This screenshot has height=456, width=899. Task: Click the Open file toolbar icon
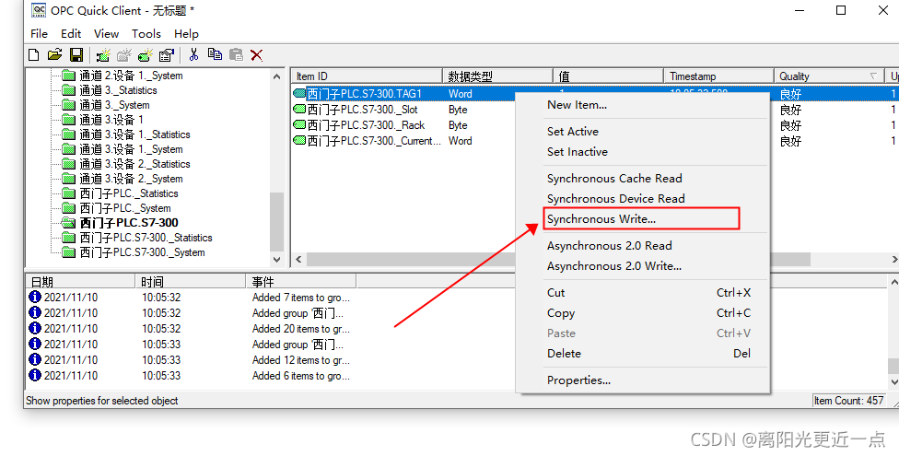(x=54, y=55)
